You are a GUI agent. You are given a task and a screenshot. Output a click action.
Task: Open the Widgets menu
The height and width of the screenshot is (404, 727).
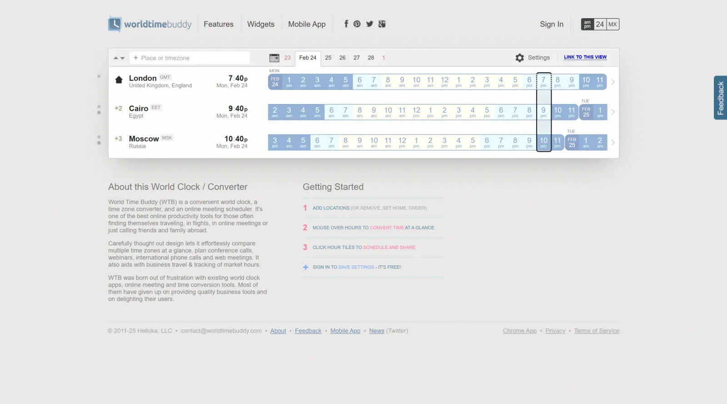coord(261,24)
